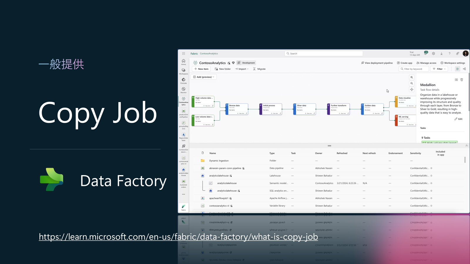470x264 pixels.
Task: Select the Initial process task card
Action: [271, 109]
